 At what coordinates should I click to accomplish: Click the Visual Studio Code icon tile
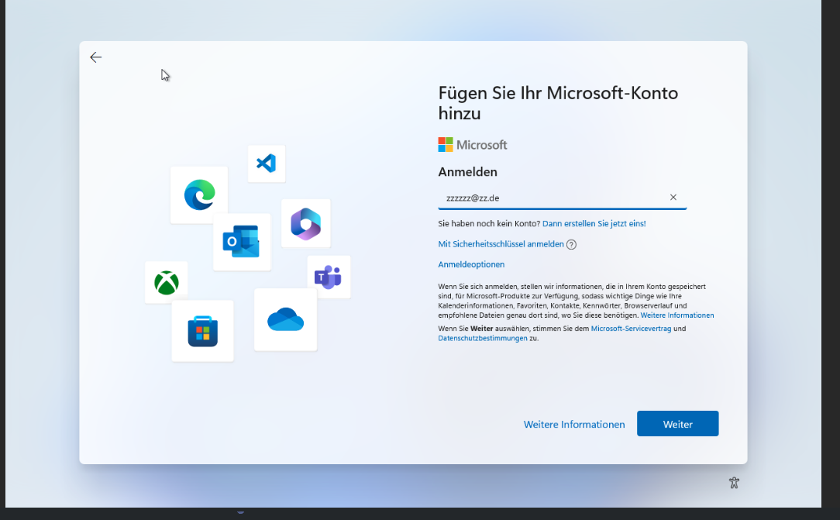[267, 164]
